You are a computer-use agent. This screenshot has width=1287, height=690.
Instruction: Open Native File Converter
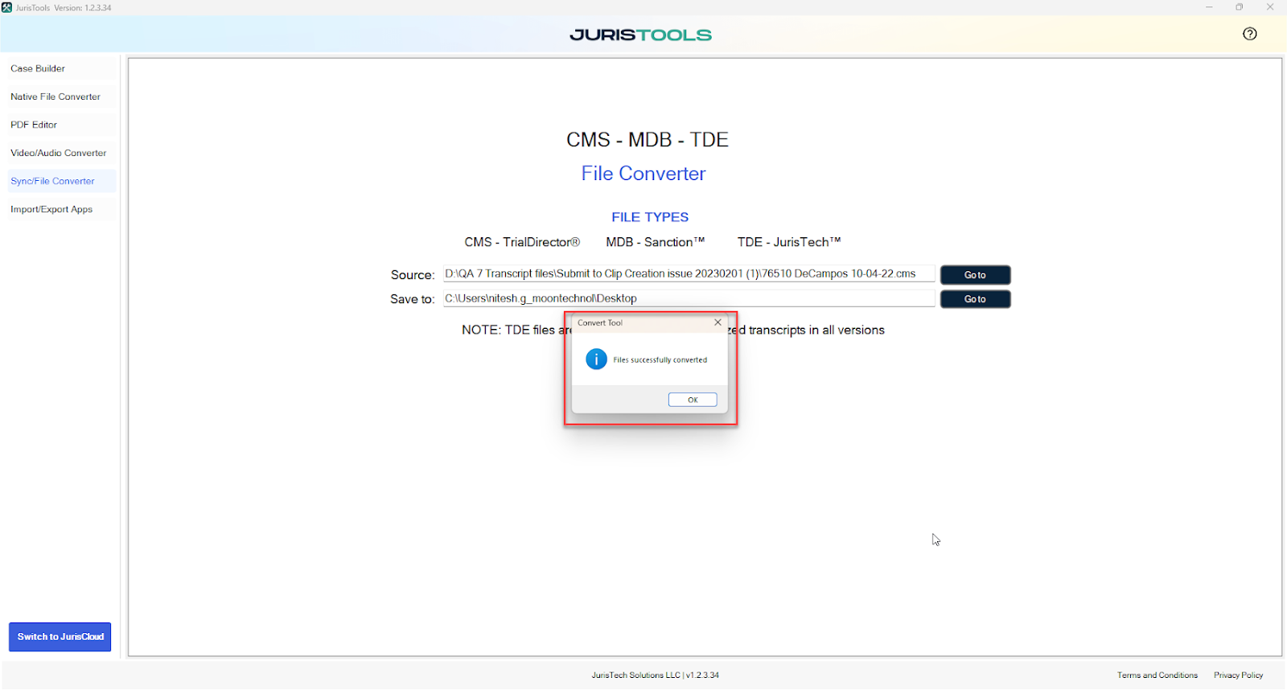61,97
